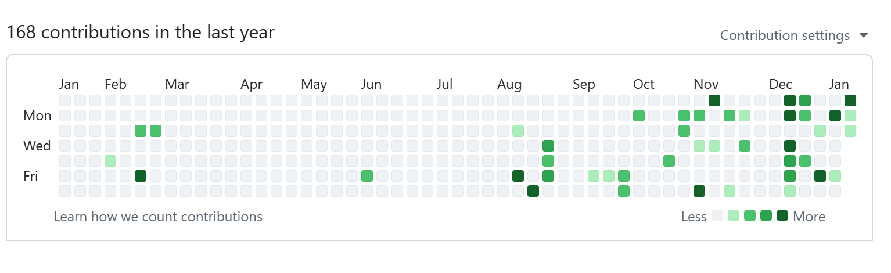891x273 pixels.
Task: Click the darkest green legend swatch beside More
Action: [x=782, y=217]
